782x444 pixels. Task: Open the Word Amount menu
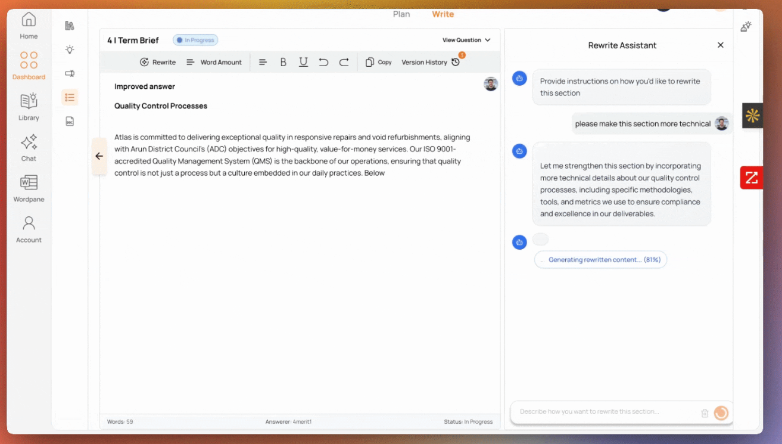point(214,61)
